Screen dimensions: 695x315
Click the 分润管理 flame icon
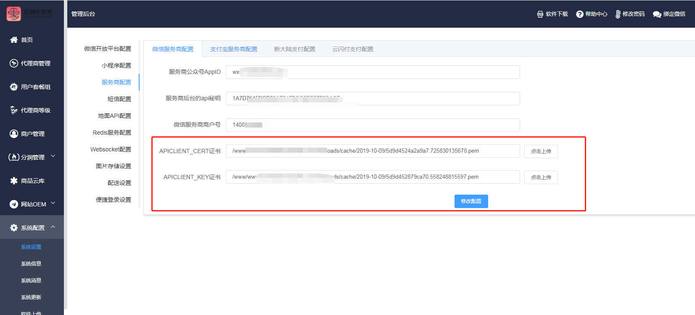click(14, 157)
